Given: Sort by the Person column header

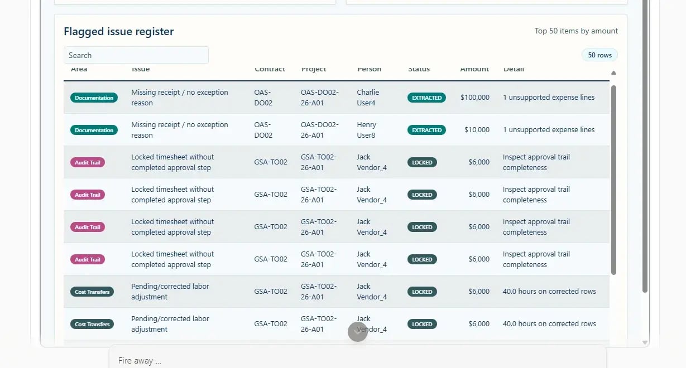Looking at the screenshot, I should (x=369, y=69).
